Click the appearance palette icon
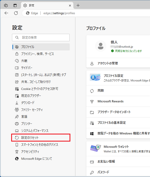This screenshot has width=150, height=177. (17, 61)
